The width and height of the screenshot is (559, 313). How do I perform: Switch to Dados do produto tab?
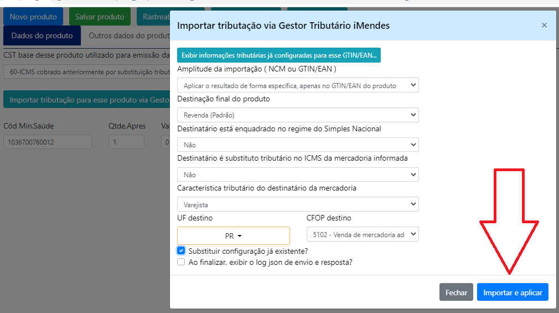click(42, 36)
